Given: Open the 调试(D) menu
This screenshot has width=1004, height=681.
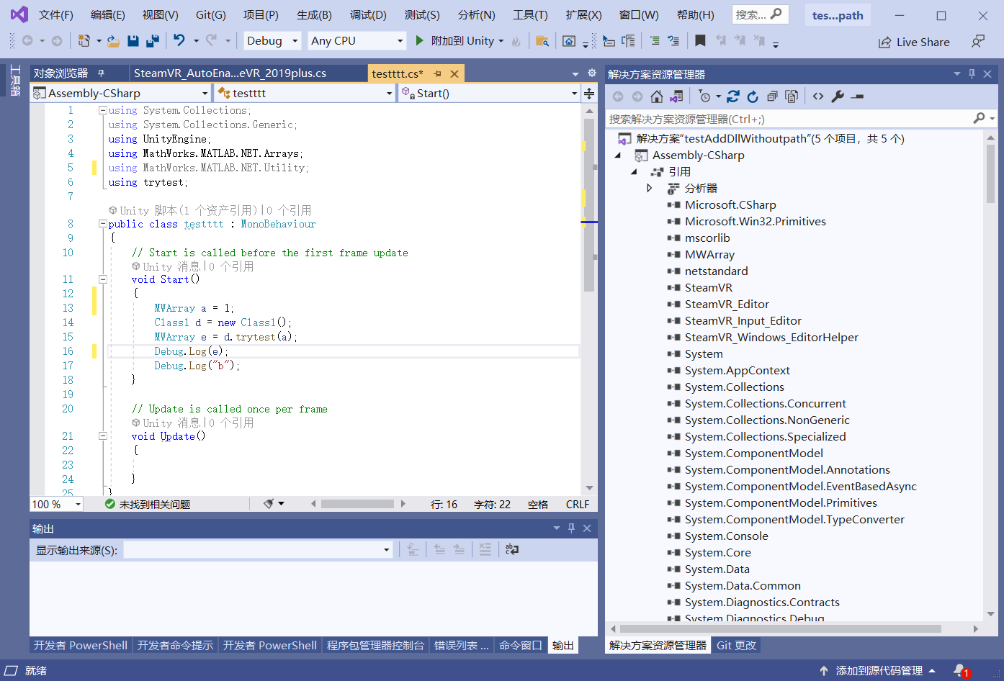Looking at the screenshot, I should click(x=368, y=15).
